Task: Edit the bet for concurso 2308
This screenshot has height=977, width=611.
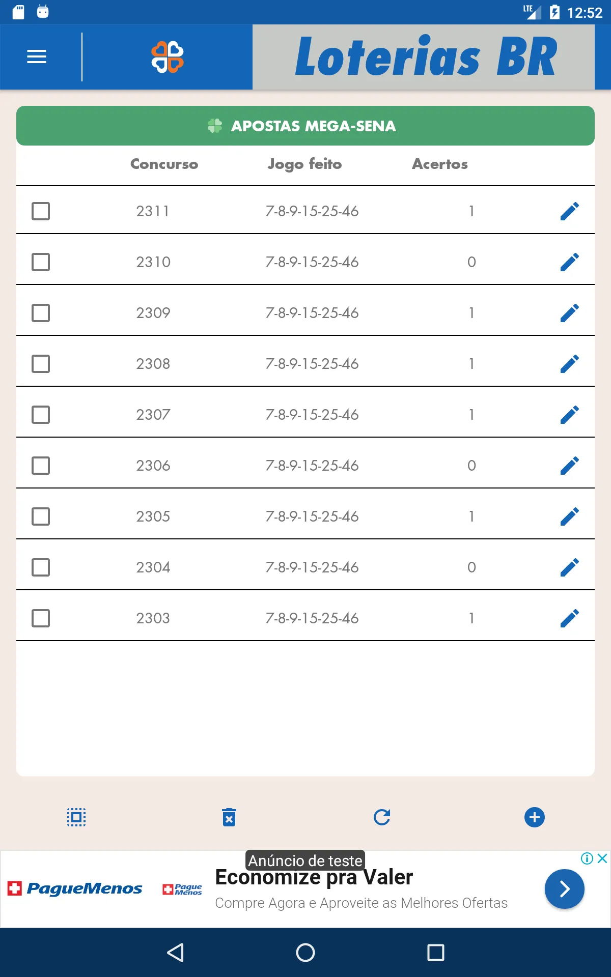Action: click(x=569, y=364)
